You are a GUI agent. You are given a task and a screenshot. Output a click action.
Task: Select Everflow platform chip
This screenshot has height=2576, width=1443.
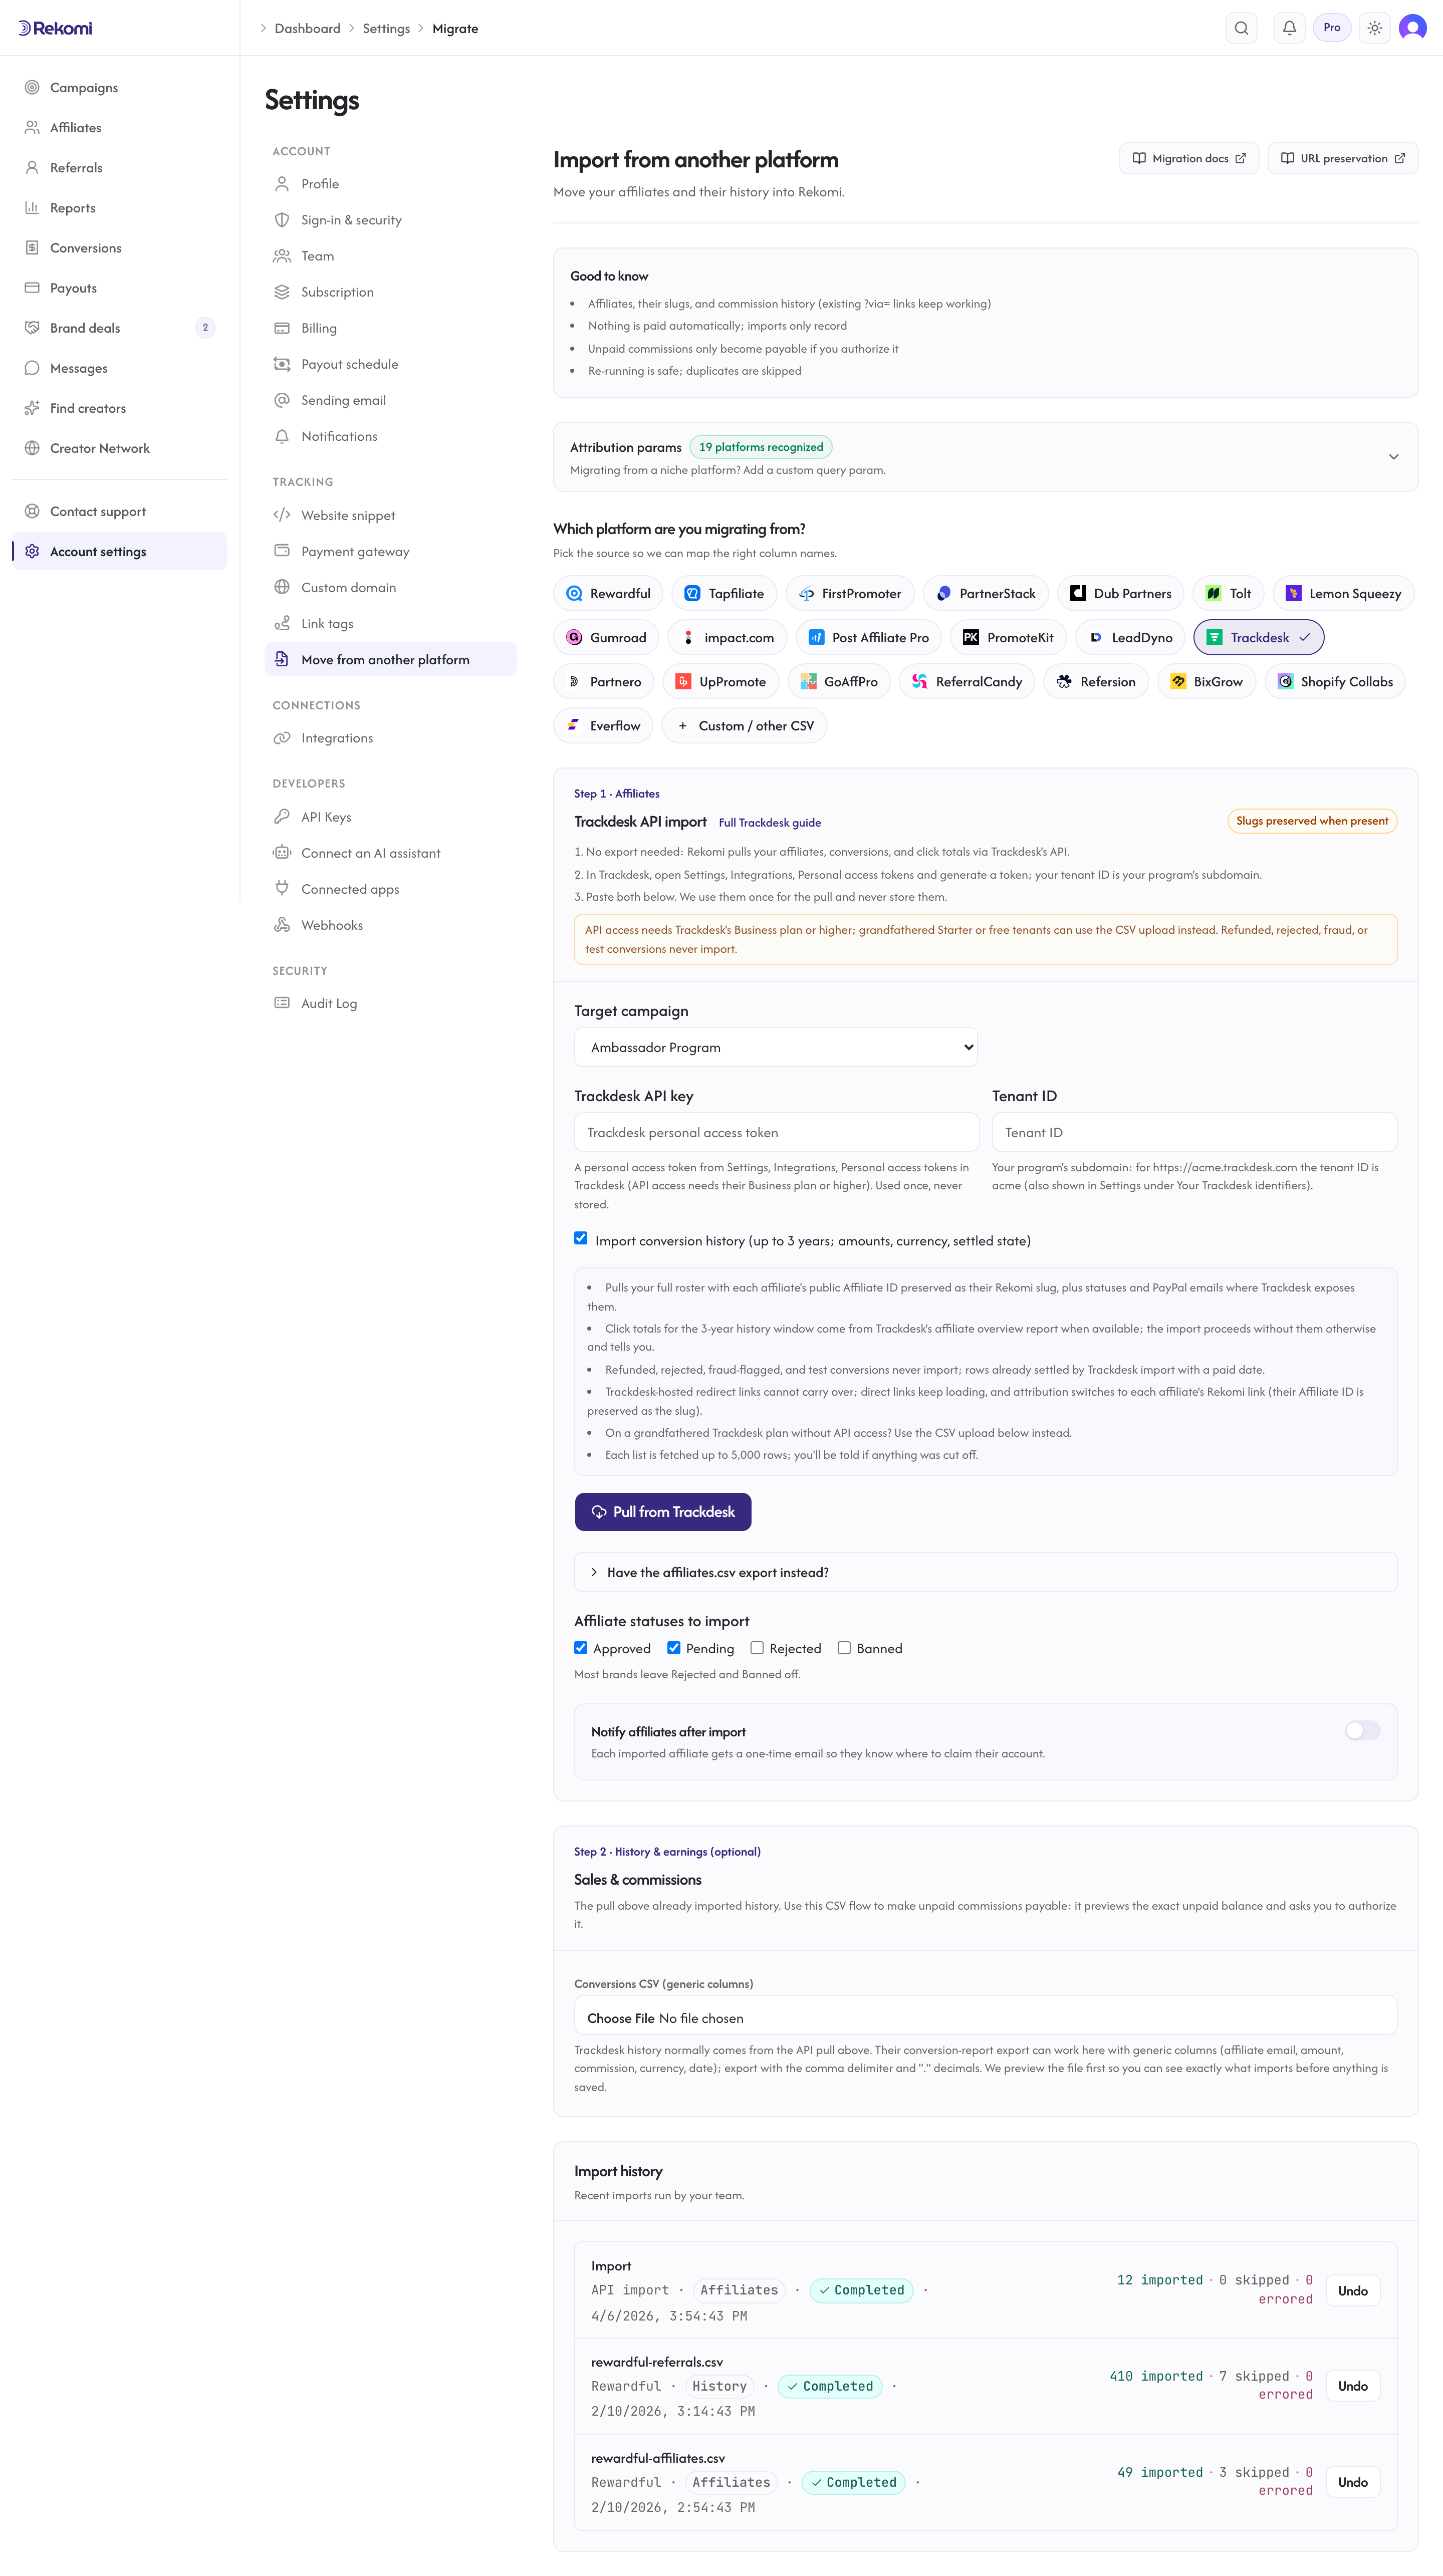click(x=603, y=725)
